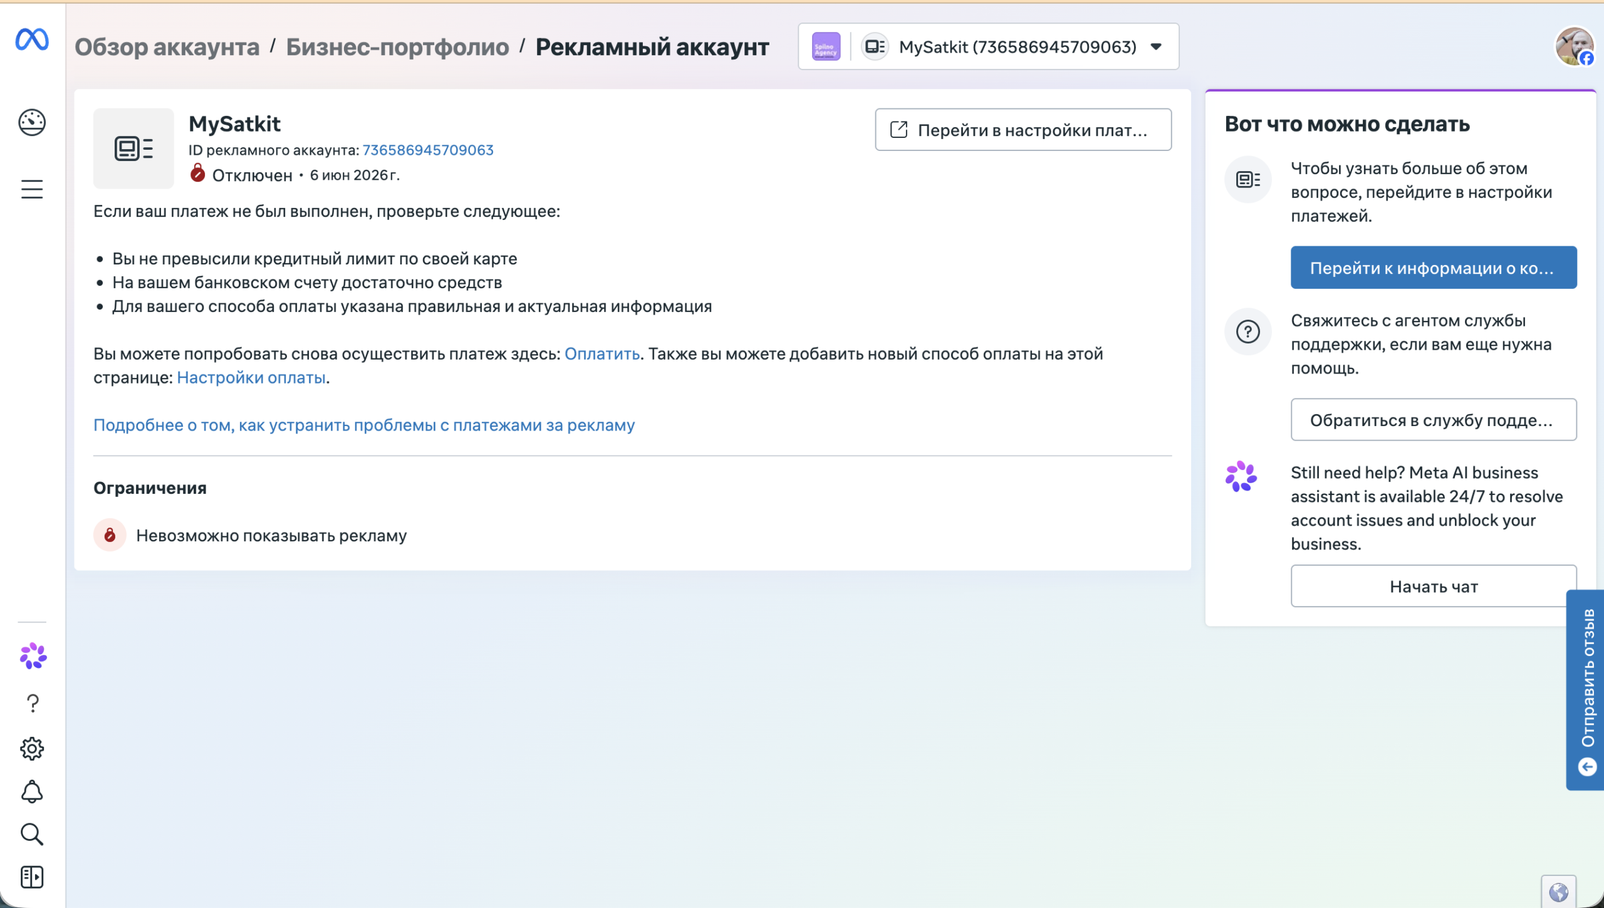The image size is (1604, 908).
Task: Click the search magnifier icon
Action: point(32,834)
